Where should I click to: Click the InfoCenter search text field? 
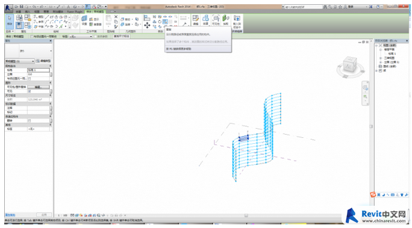coord(304,7)
